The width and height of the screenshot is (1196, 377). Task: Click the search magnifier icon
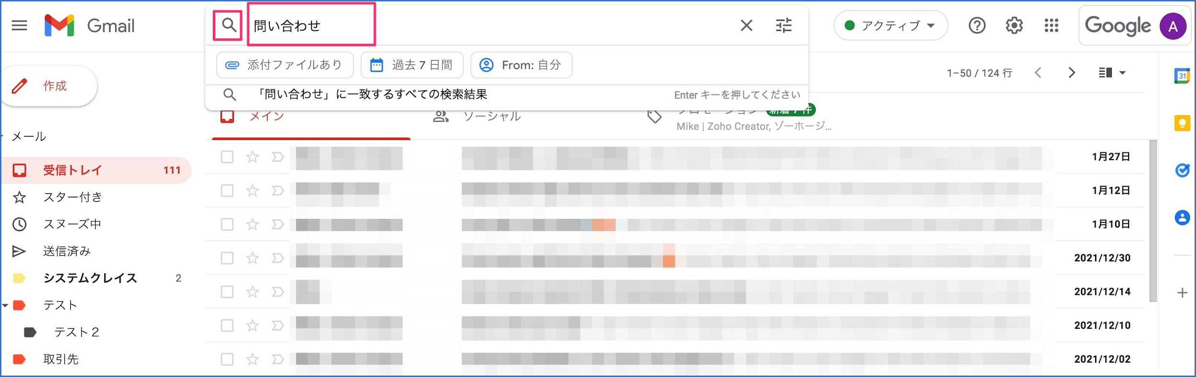coord(229,25)
